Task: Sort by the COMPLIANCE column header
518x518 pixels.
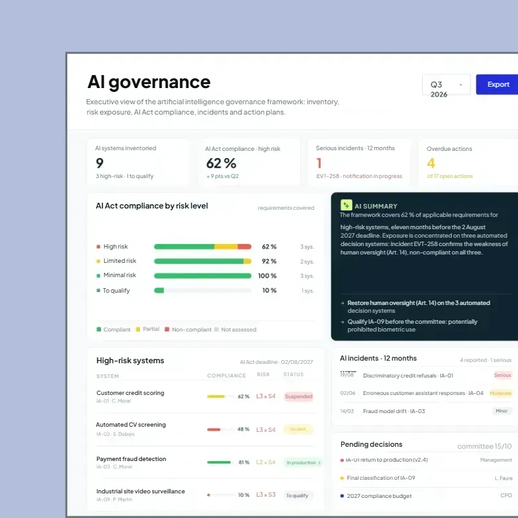Action: click(227, 376)
